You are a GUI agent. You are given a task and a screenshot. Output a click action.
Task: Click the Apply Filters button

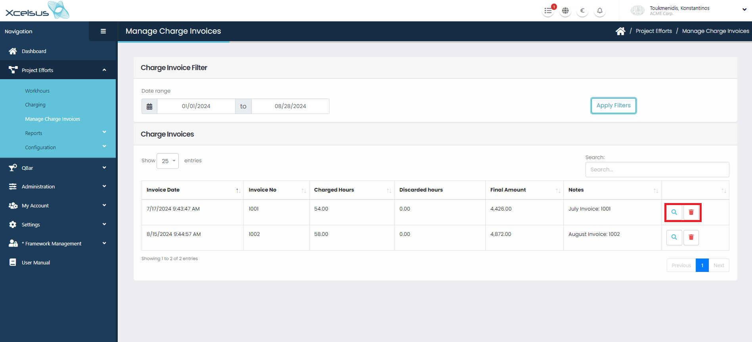click(x=613, y=106)
